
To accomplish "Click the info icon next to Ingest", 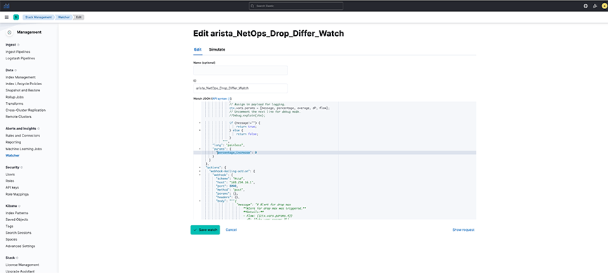I will tap(18, 45).
